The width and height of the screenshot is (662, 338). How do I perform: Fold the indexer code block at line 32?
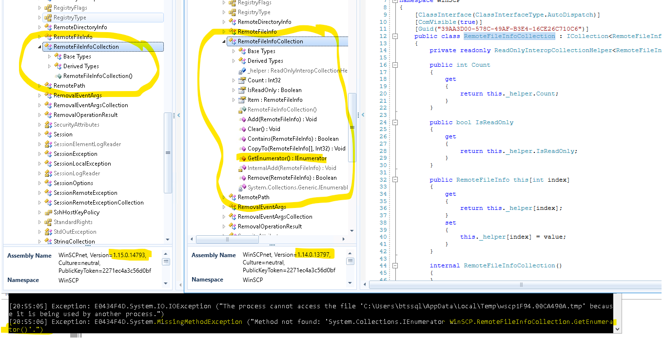(395, 180)
